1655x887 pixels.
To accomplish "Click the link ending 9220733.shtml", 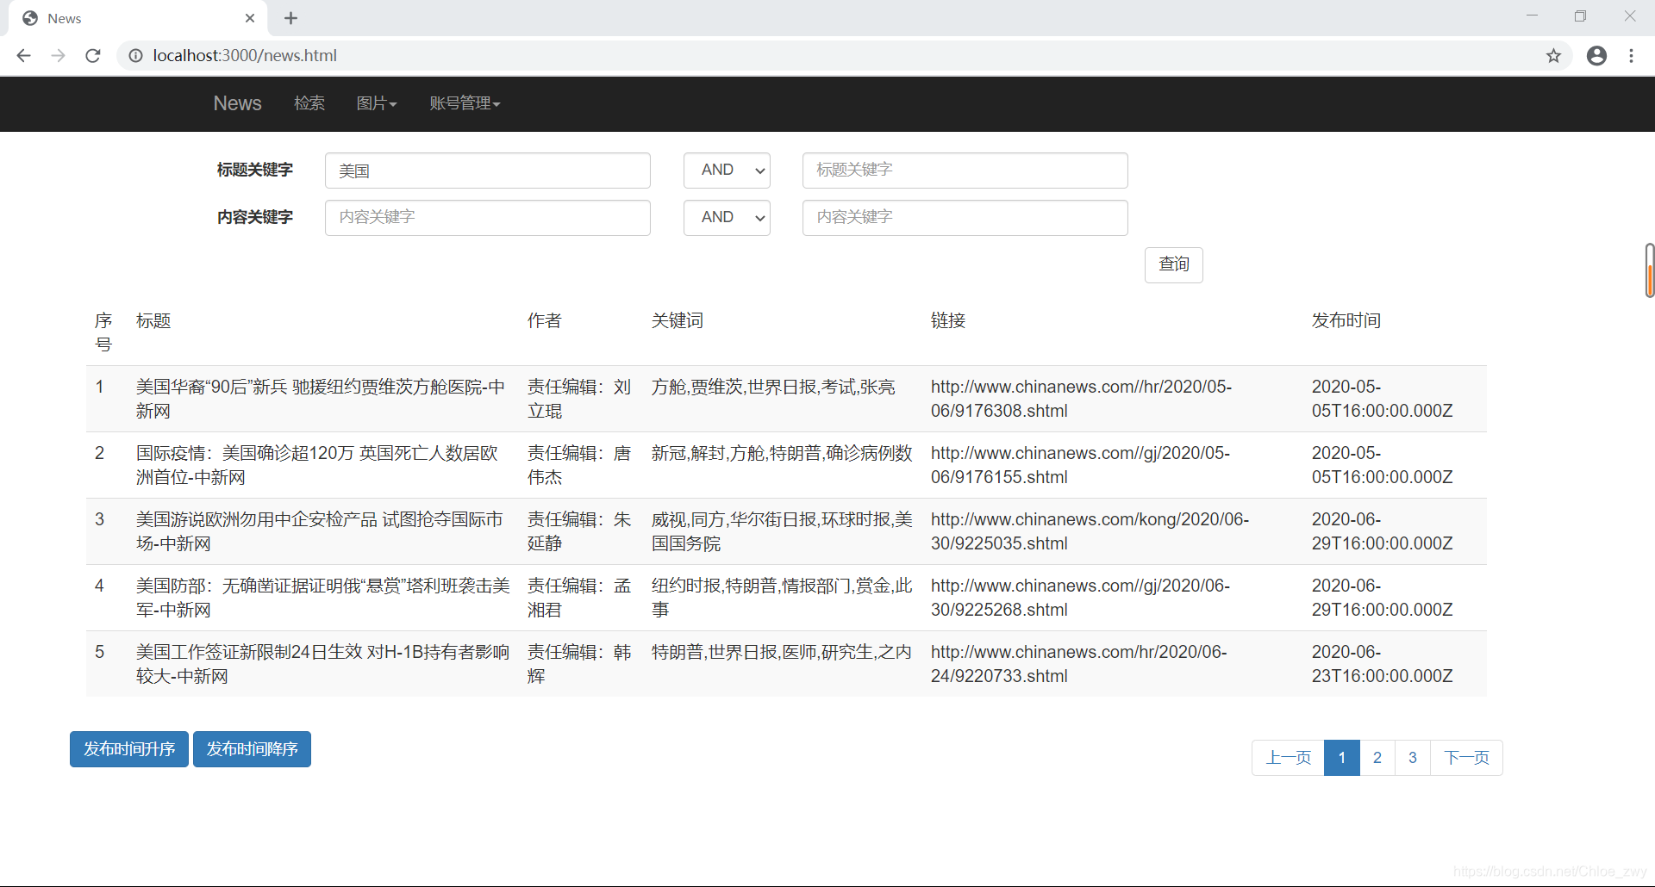I will [1078, 664].
